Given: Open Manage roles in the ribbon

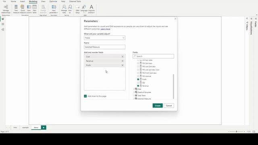Looking at the screenshot, I should pos(64,9).
